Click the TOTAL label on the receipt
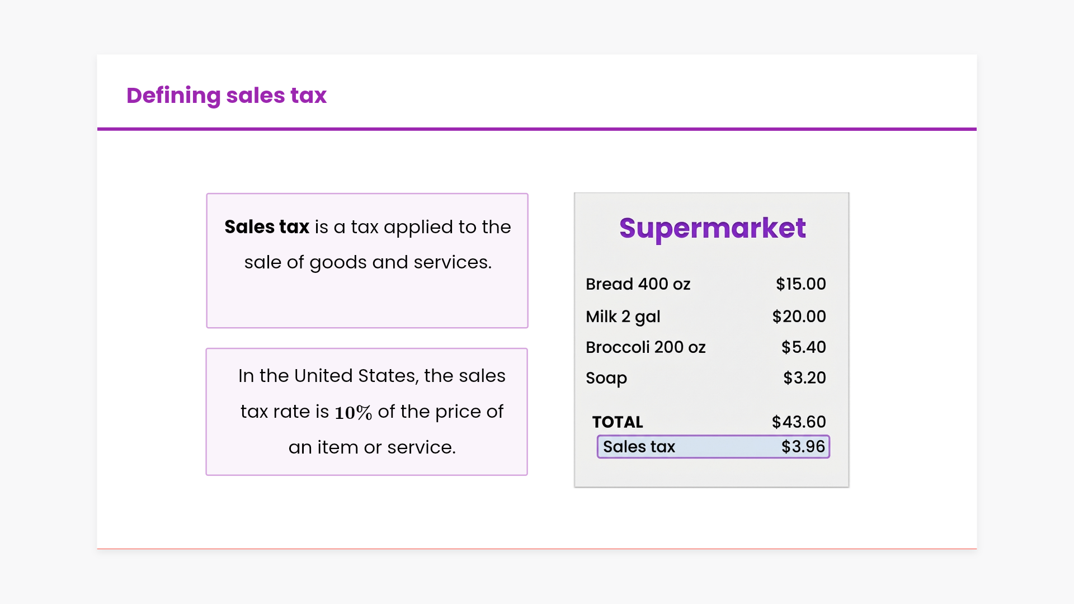 pos(618,422)
